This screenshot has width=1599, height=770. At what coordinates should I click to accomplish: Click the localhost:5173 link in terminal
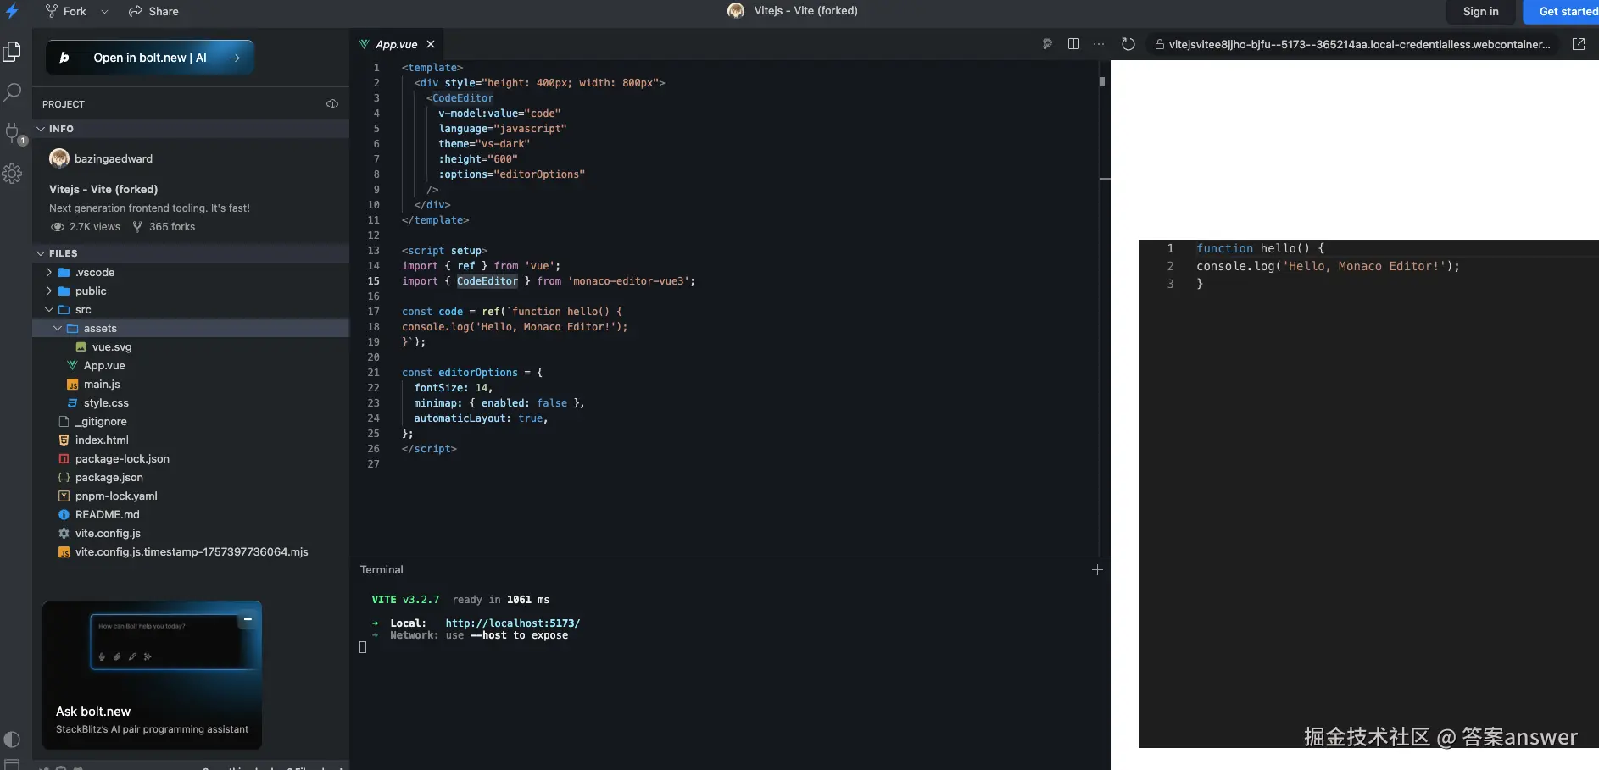[x=512, y=623]
